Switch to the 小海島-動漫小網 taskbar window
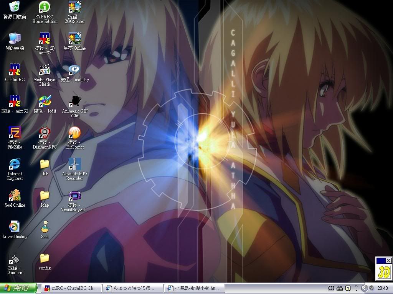This screenshot has width=393, height=294. point(194,288)
